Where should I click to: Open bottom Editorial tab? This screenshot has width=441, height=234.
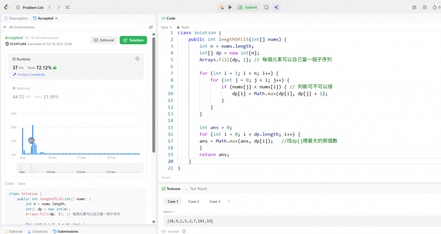(x=13, y=231)
